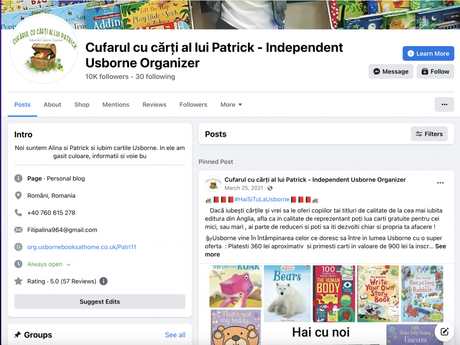Open the #HaiSiTuLaUsborne hashtag
This screenshot has width=460, height=345.
[262, 199]
